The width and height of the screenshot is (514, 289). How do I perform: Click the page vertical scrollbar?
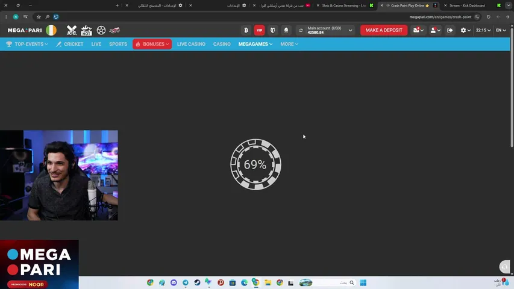512,86
